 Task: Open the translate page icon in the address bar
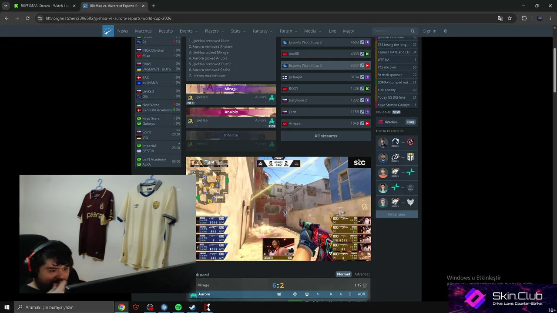(500, 18)
